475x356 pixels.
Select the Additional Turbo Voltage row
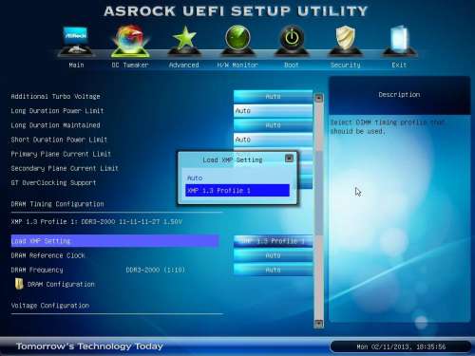click(x=55, y=96)
